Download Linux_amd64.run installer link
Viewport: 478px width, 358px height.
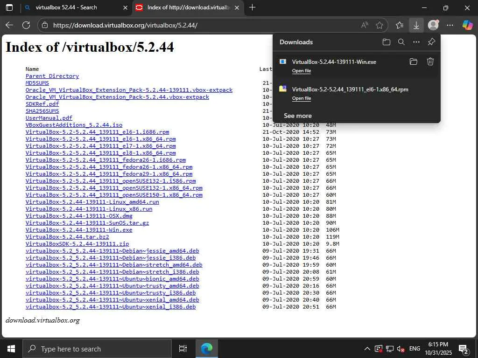point(92,202)
